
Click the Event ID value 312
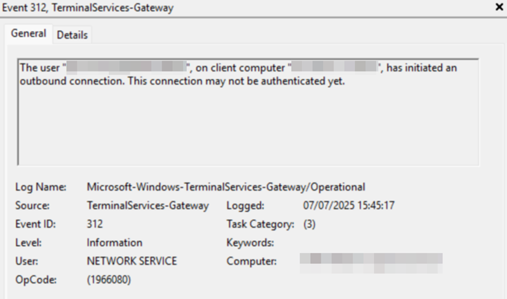(x=95, y=224)
